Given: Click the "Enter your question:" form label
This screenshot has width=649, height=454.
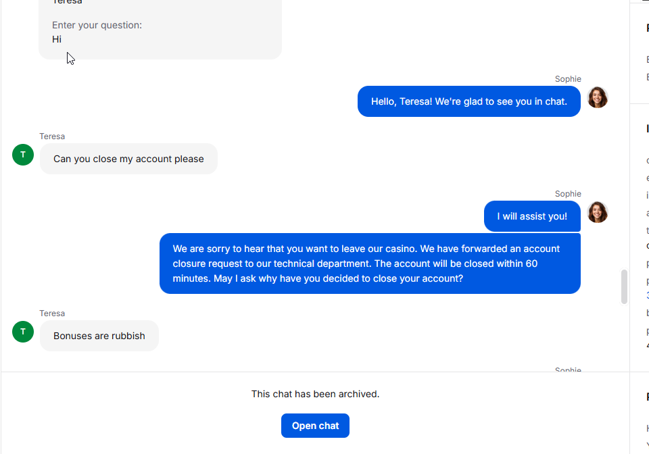Looking at the screenshot, I should coord(97,25).
